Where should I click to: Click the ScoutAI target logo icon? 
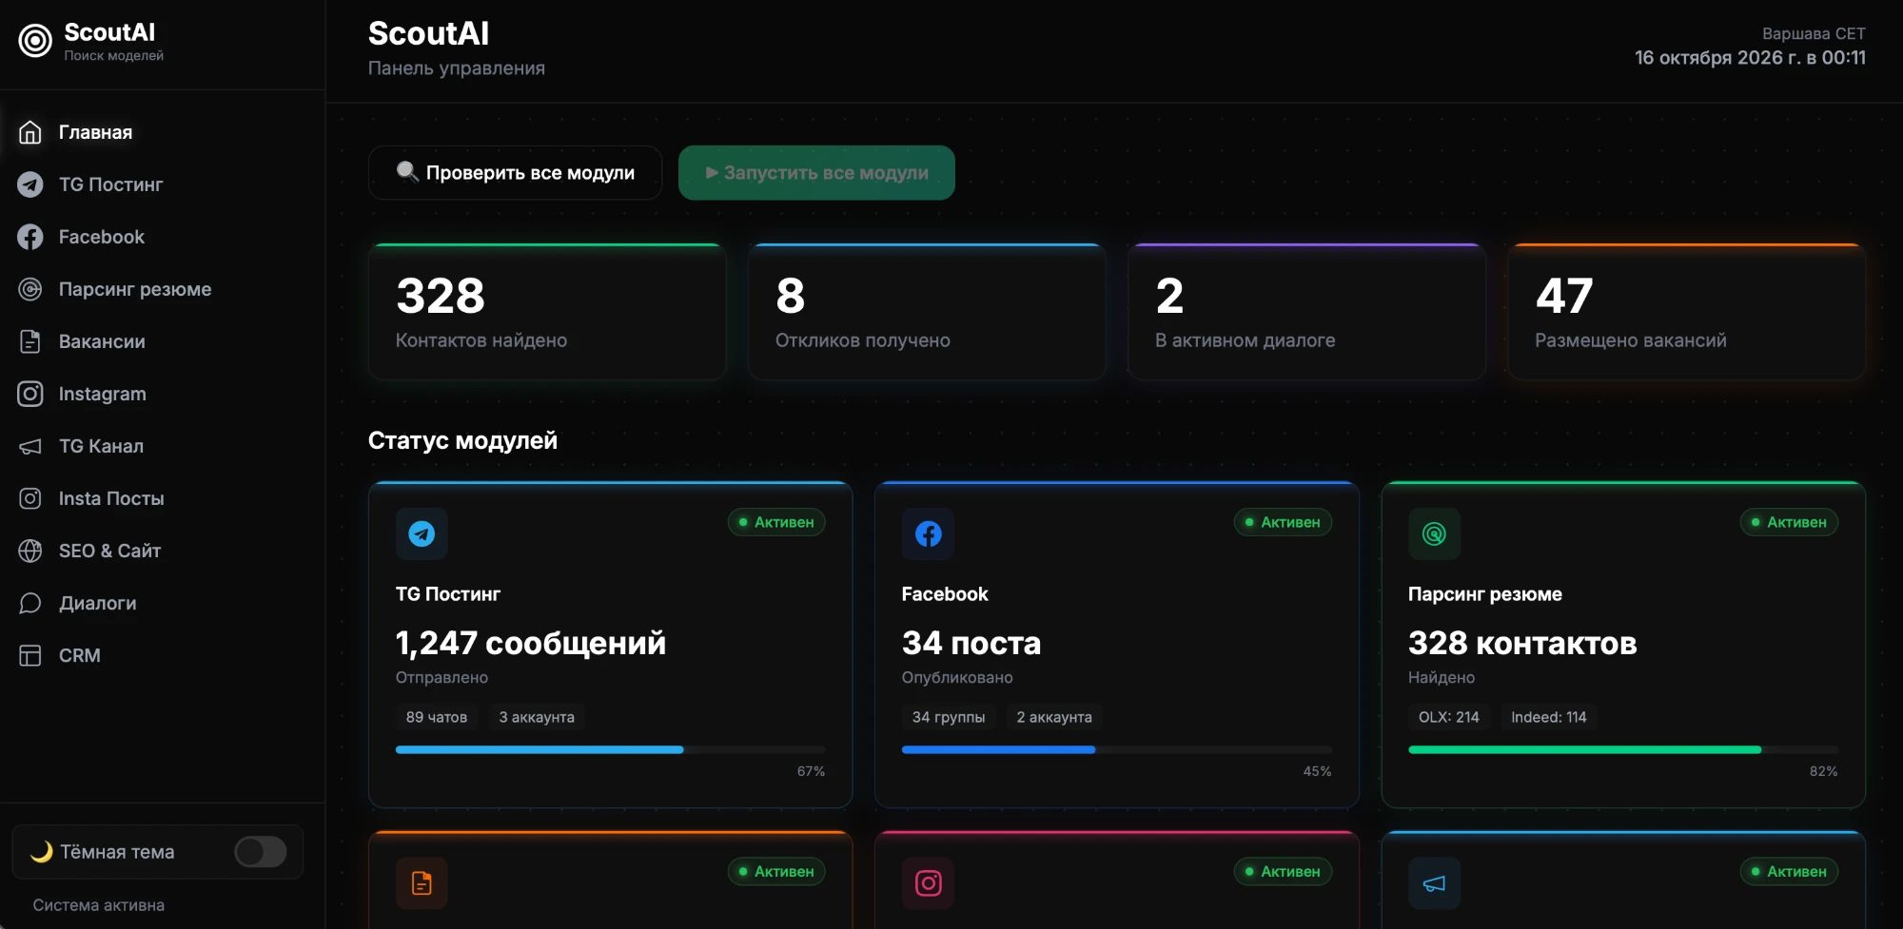(x=35, y=41)
